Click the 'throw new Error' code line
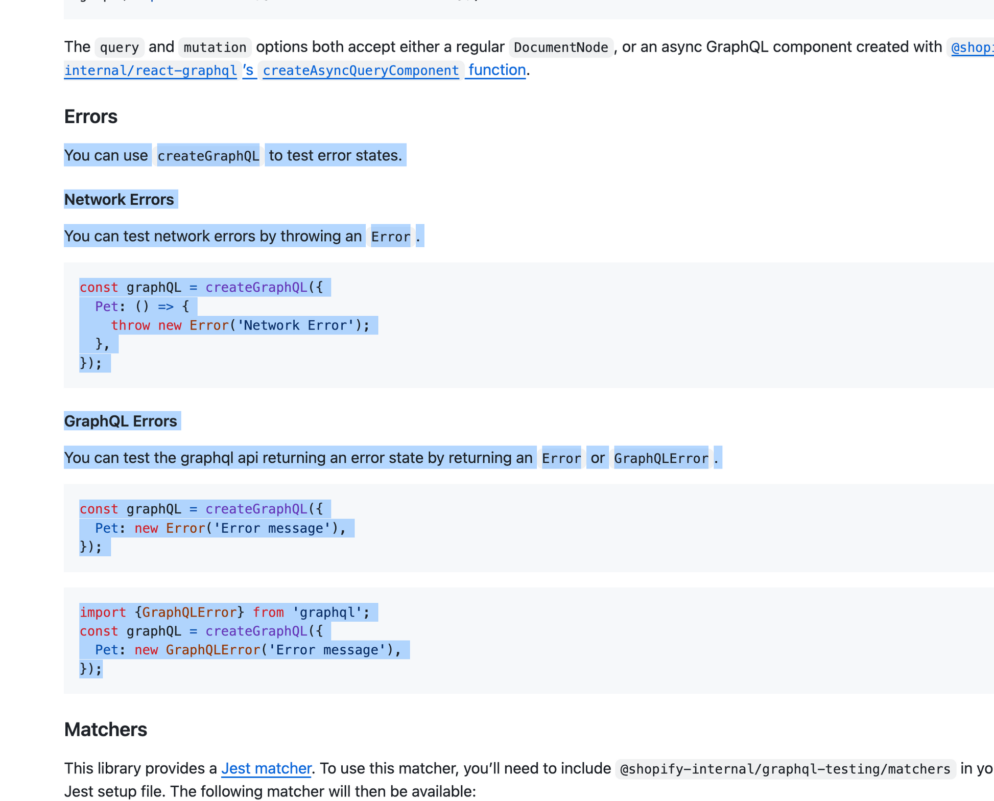 [x=240, y=325]
